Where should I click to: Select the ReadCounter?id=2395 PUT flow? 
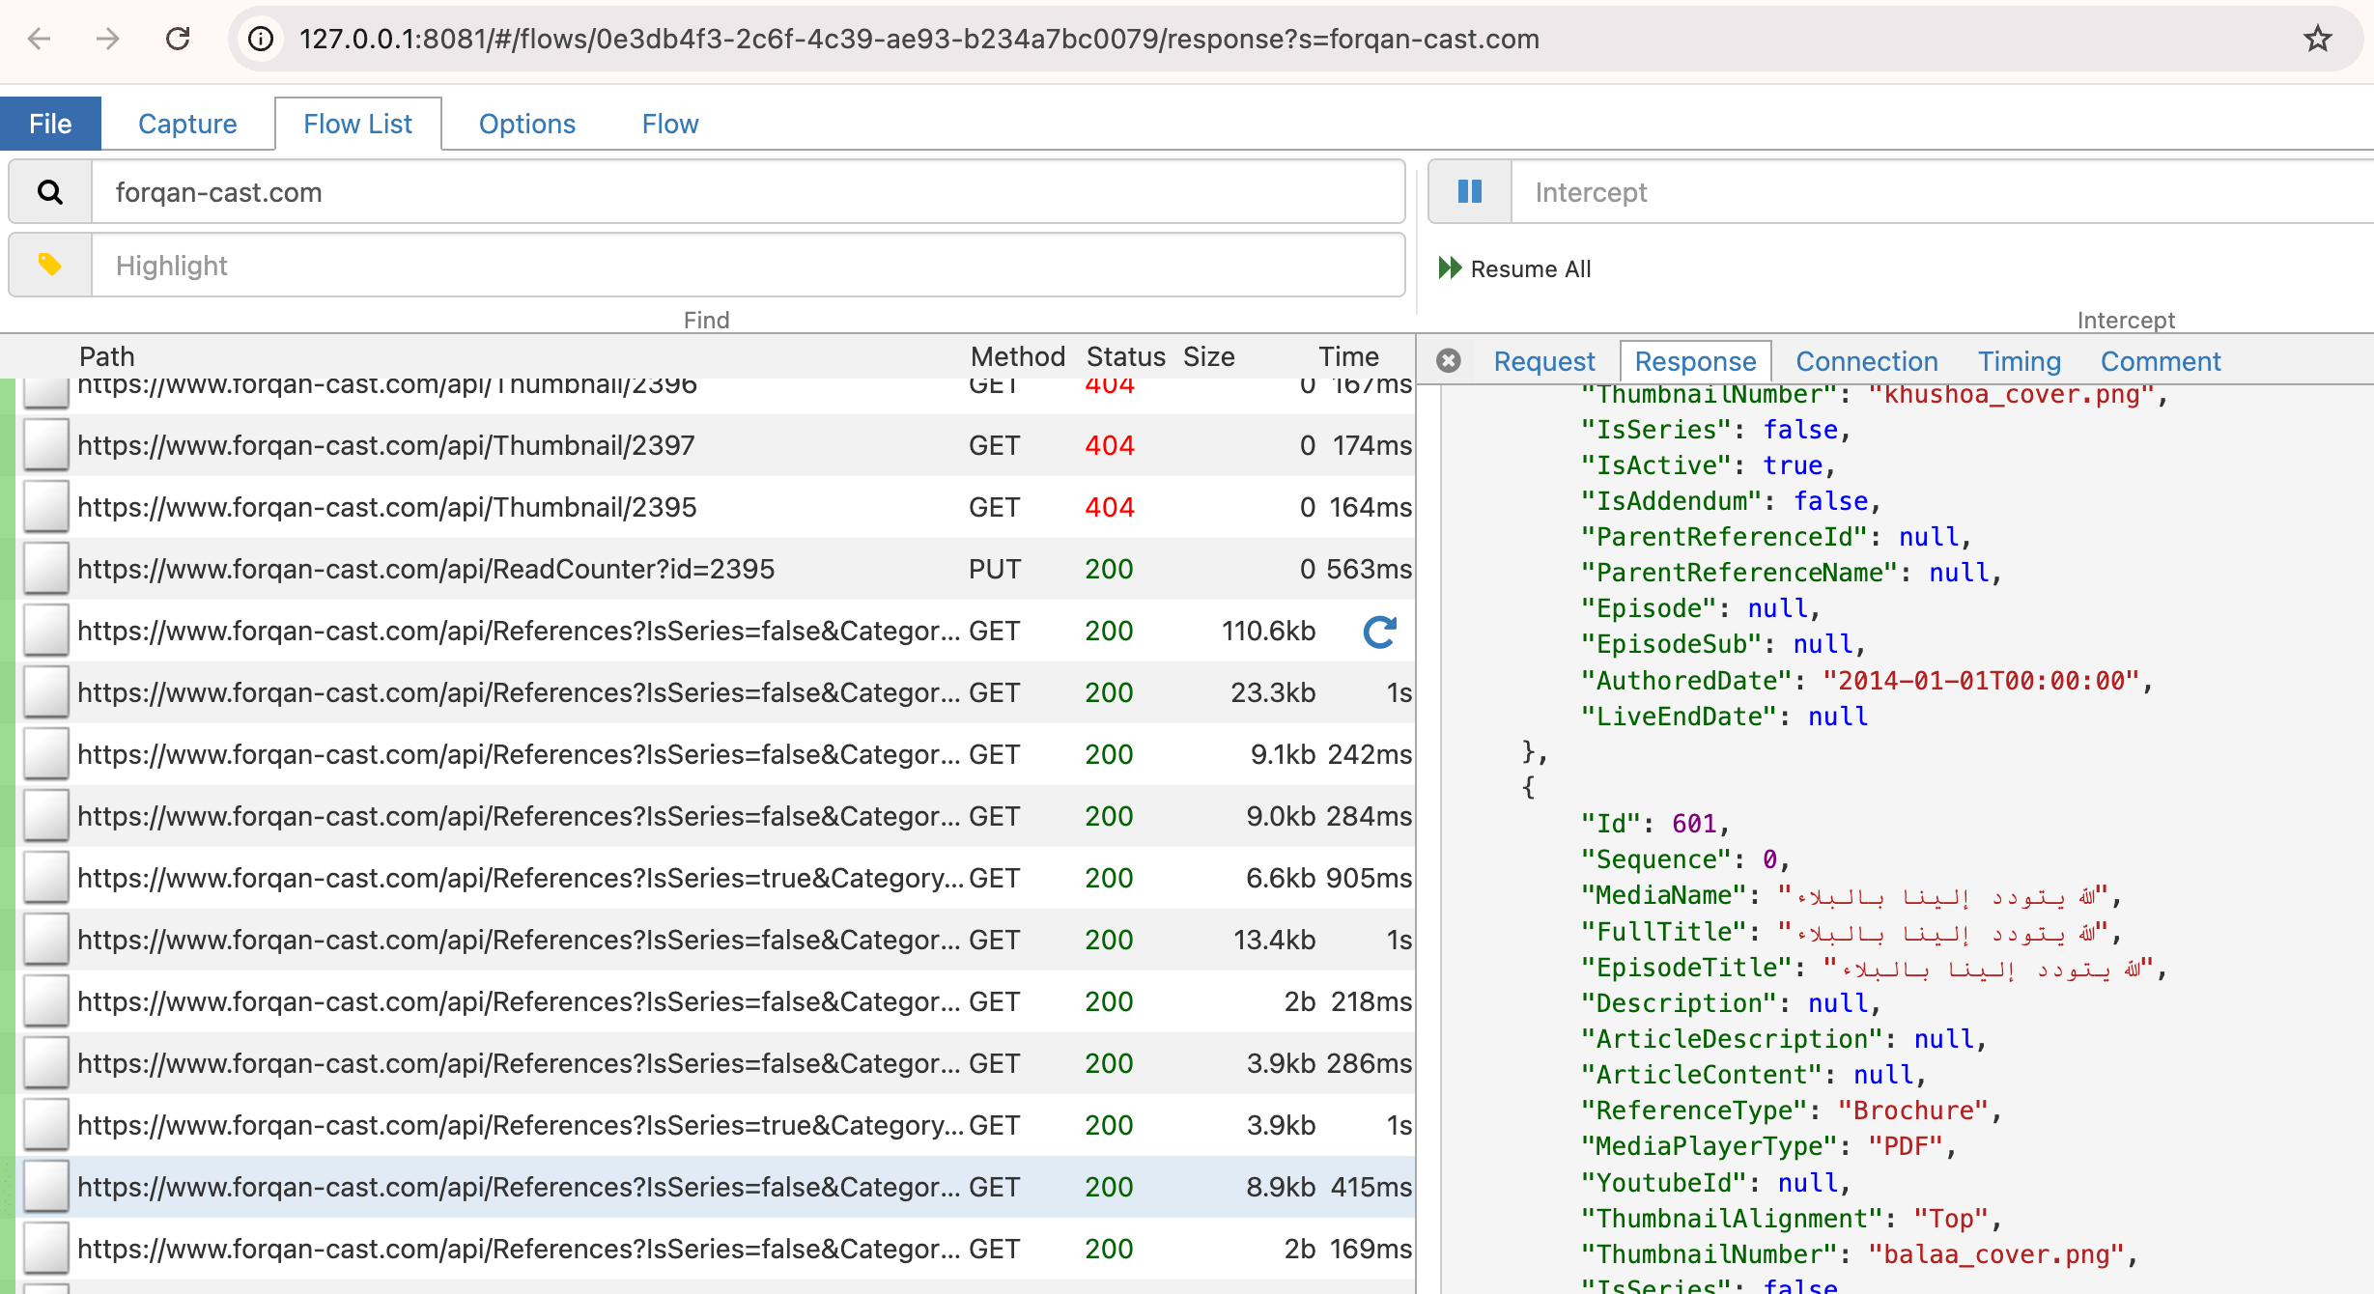pyautogui.click(x=426, y=569)
